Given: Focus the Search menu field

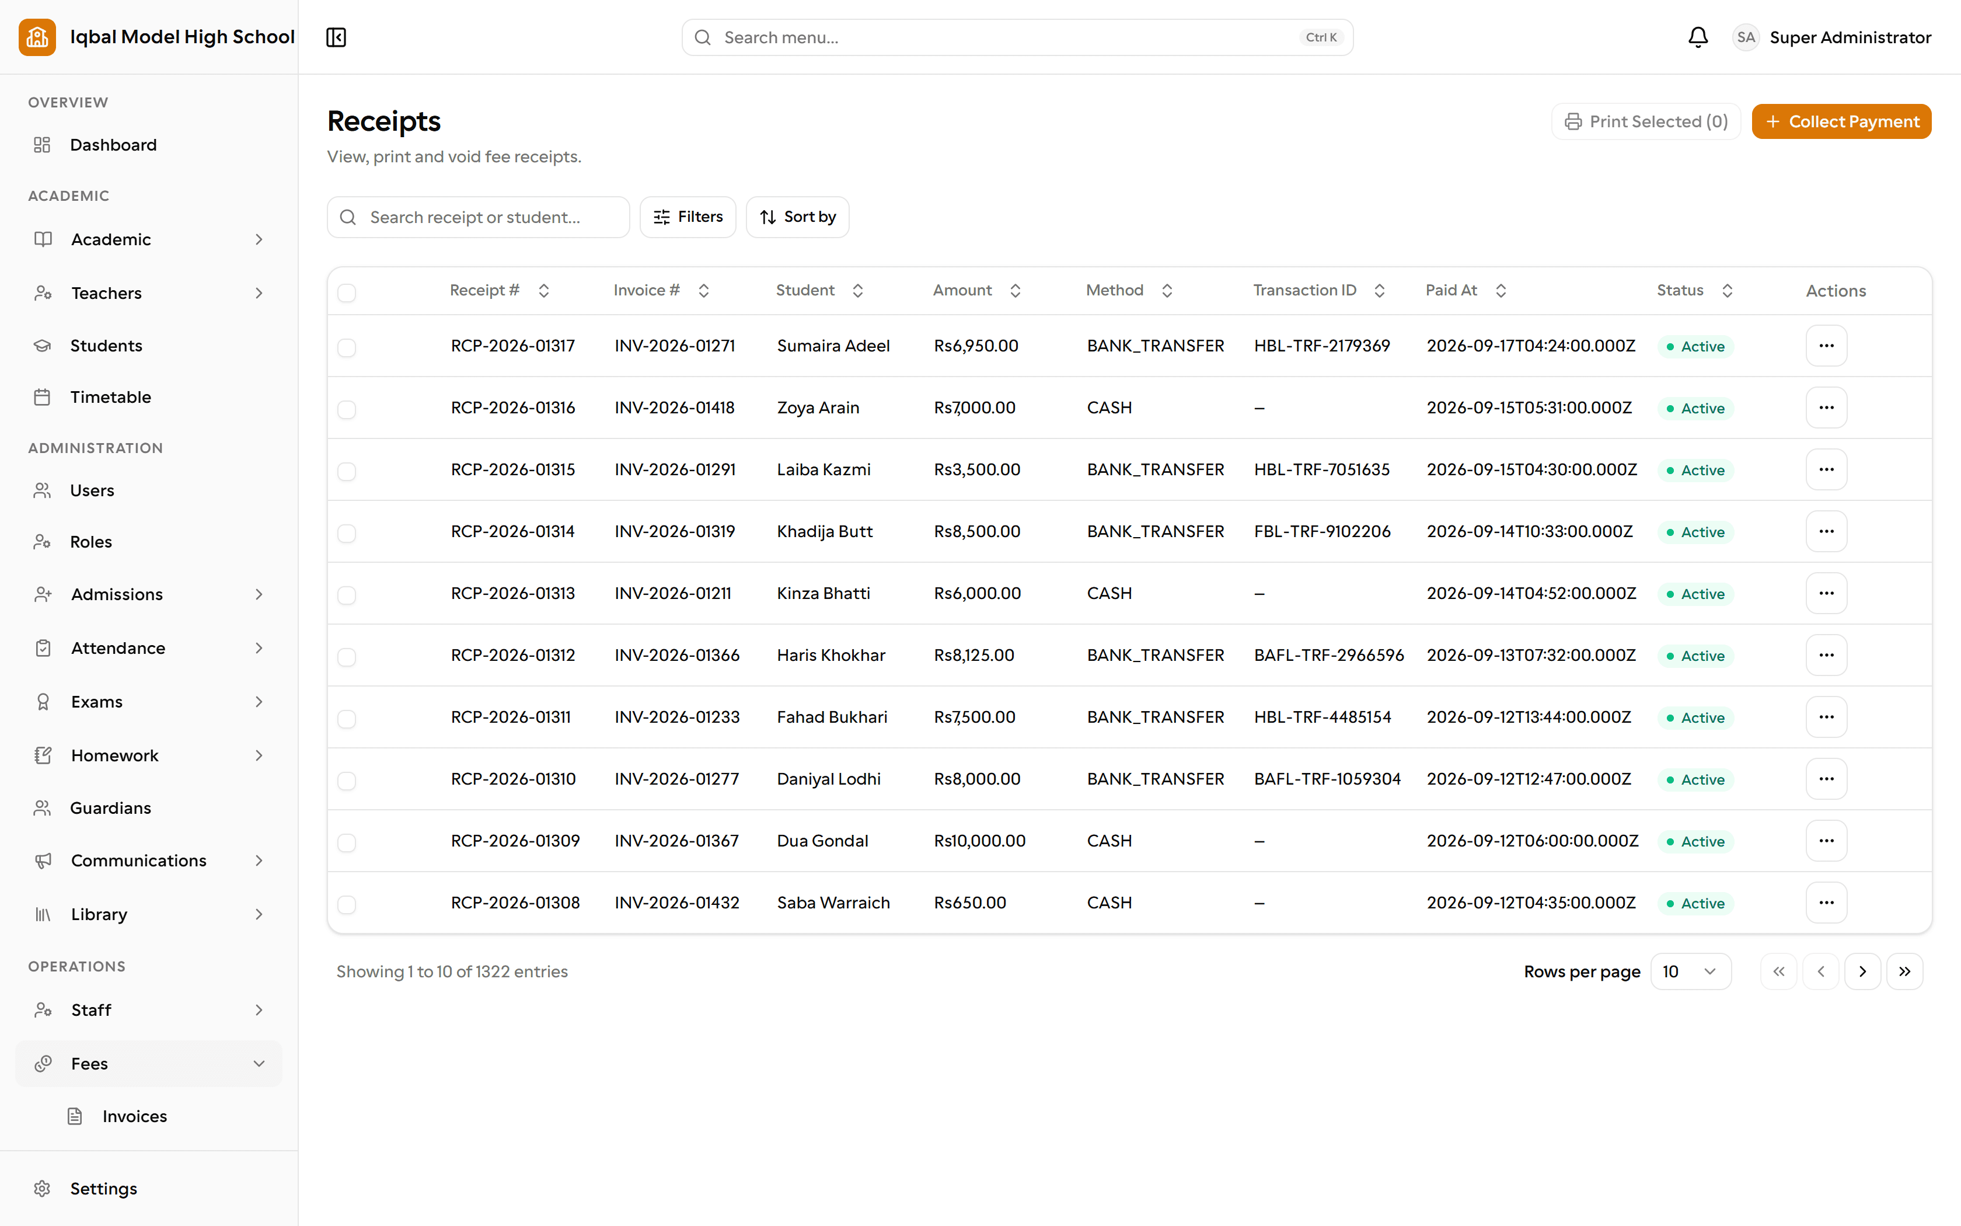Looking at the screenshot, I should tap(1017, 37).
